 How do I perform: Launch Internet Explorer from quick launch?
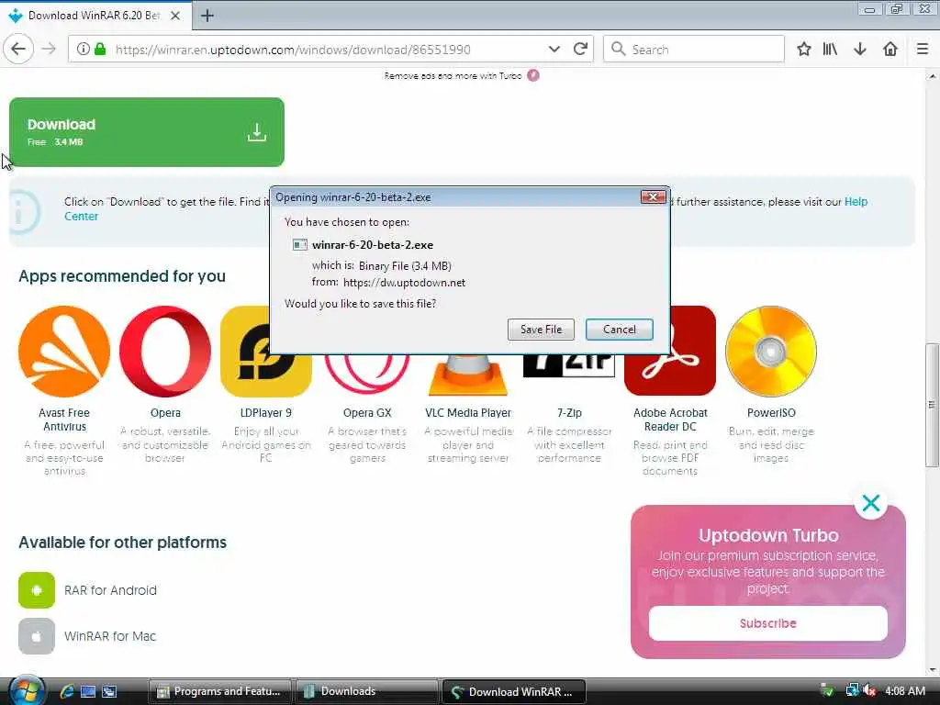[66, 691]
